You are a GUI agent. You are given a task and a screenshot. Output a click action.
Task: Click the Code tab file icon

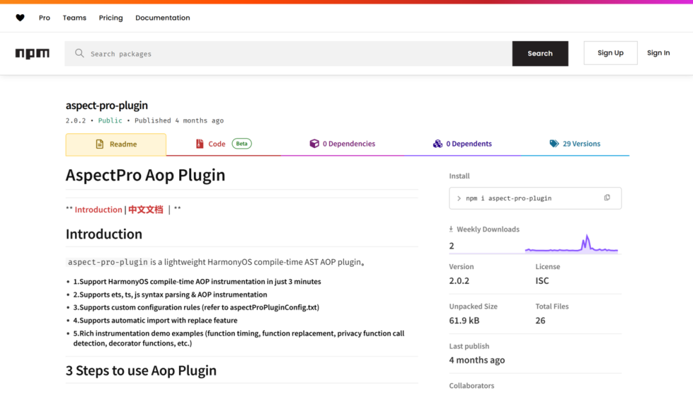point(200,144)
